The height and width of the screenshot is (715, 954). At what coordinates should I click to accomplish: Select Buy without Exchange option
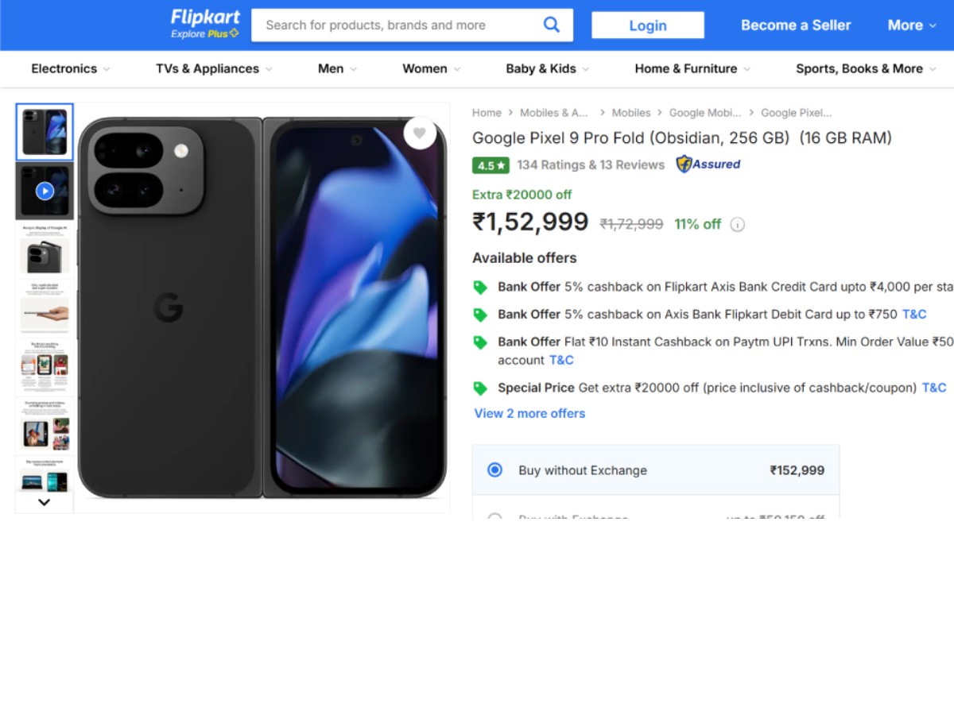point(495,470)
